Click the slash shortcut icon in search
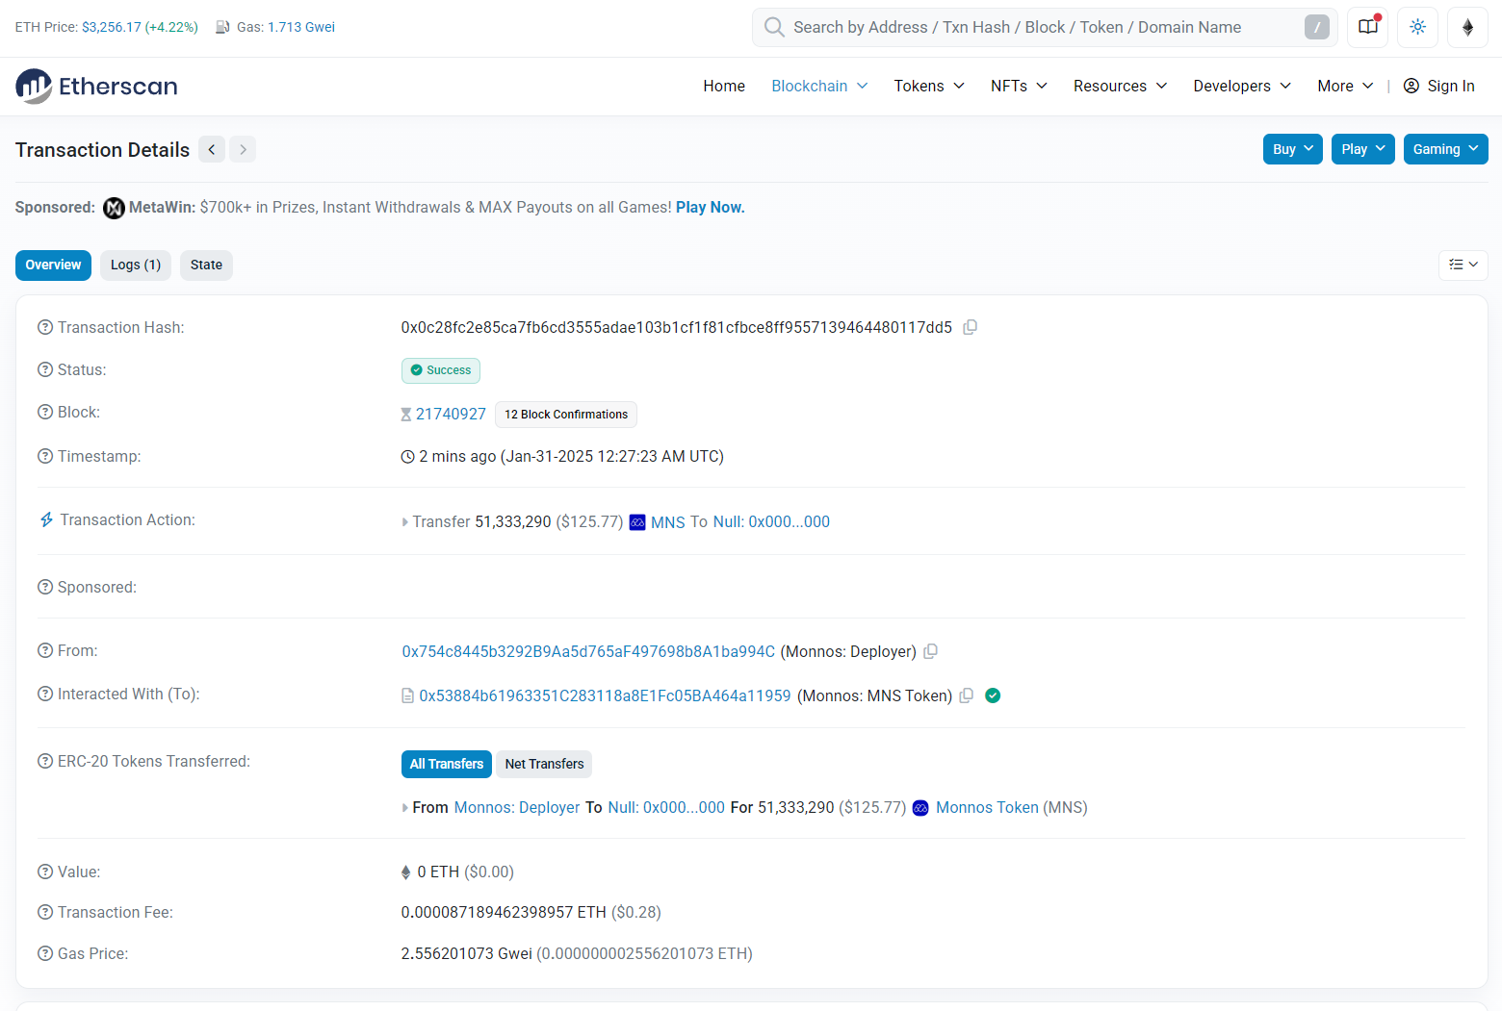Image resolution: width=1502 pixels, height=1011 pixels. (1316, 27)
